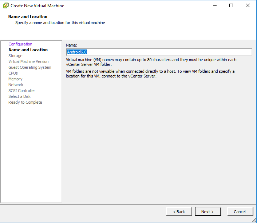
Task: Open the Ready to Complete step
Action: tap(25, 102)
